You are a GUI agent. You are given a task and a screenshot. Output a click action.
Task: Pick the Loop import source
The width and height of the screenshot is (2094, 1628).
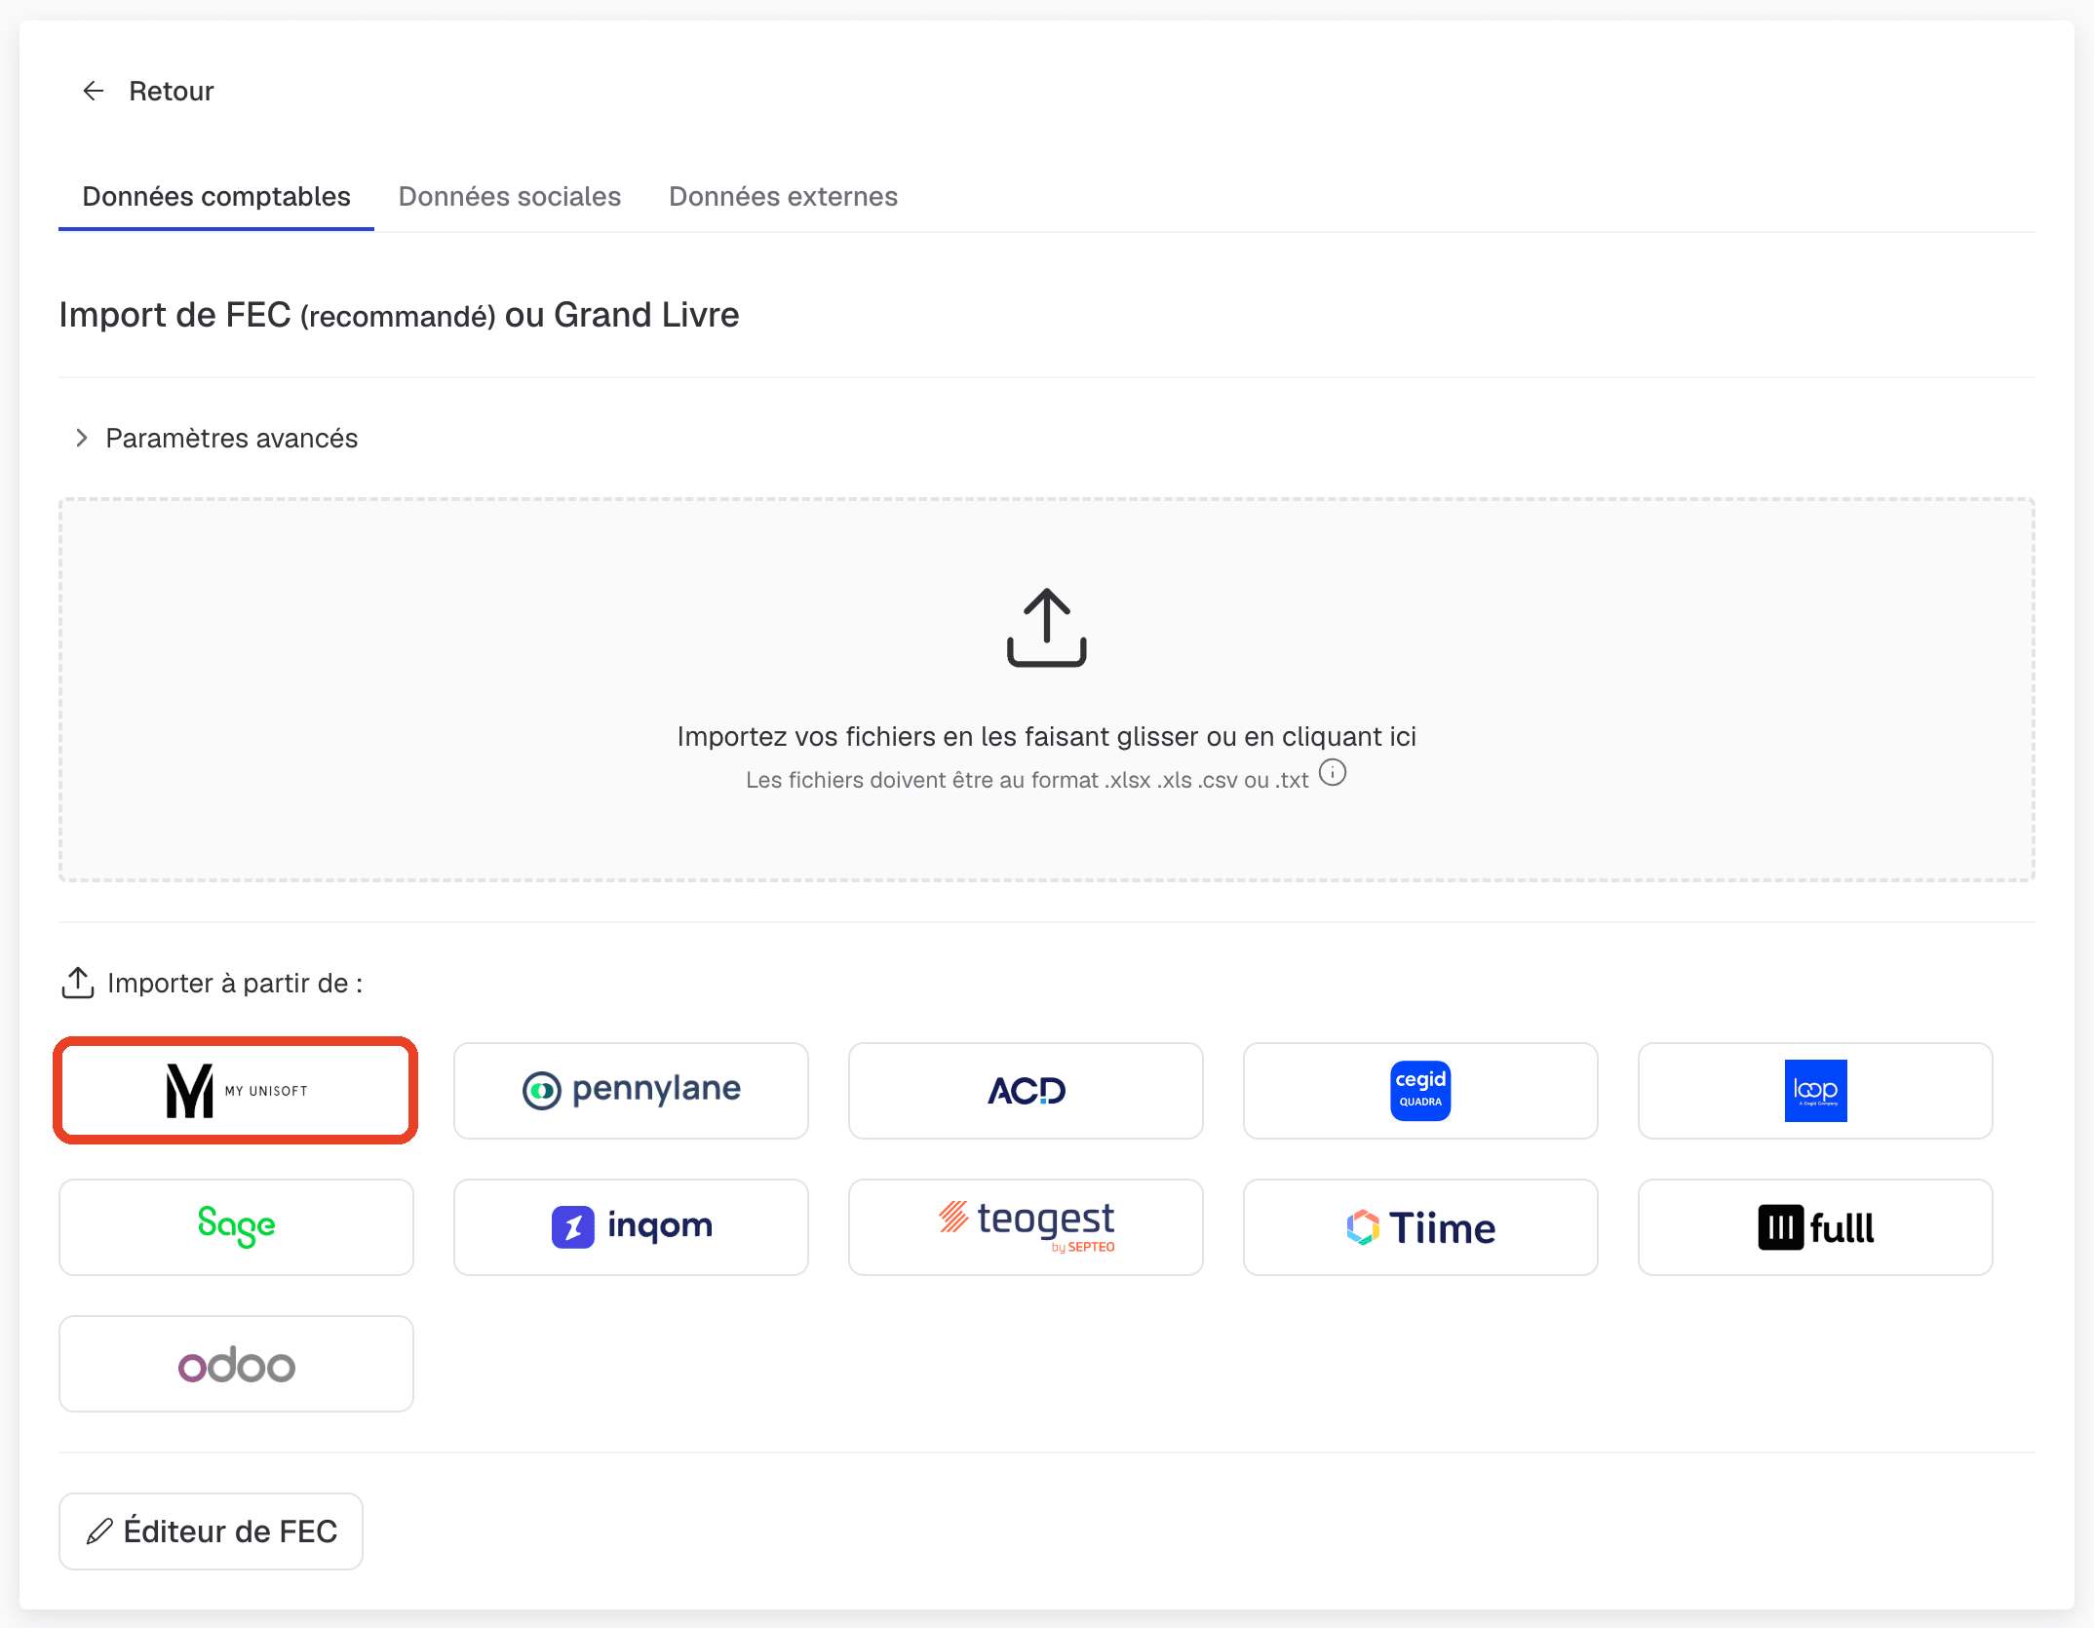click(1815, 1091)
